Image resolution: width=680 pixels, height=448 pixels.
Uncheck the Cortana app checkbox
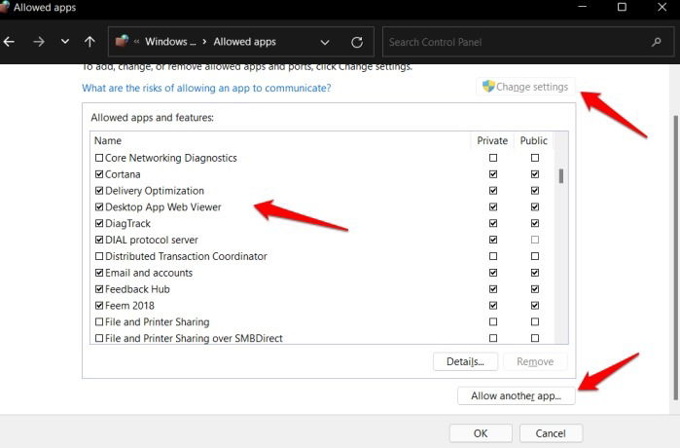click(99, 174)
